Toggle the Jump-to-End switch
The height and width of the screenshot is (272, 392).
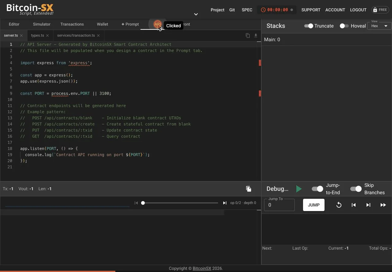[x=317, y=189]
